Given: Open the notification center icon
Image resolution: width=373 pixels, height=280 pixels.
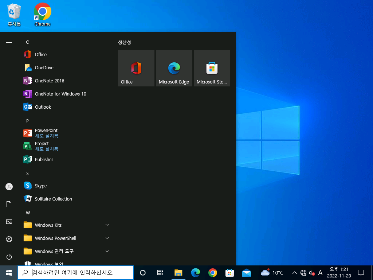Looking at the screenshot, I should point(361,273).
